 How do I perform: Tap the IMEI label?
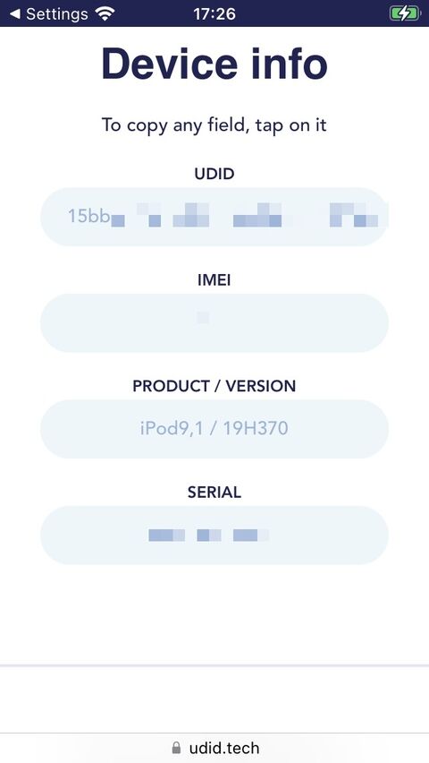(x=214, y=279)
